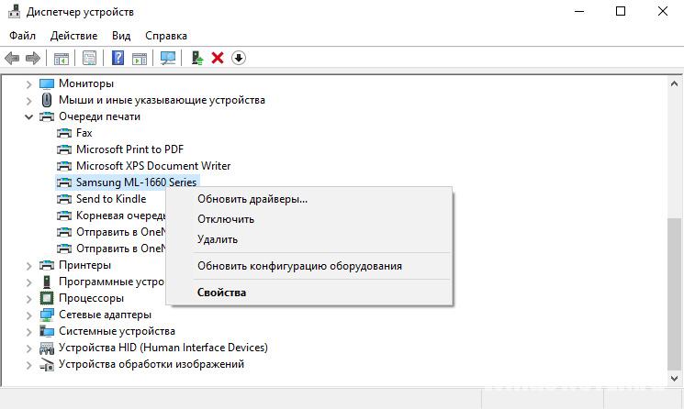684x409 pixels.
Task: Click the mouse icon beside Мыши
Action: tap(47, 100)
